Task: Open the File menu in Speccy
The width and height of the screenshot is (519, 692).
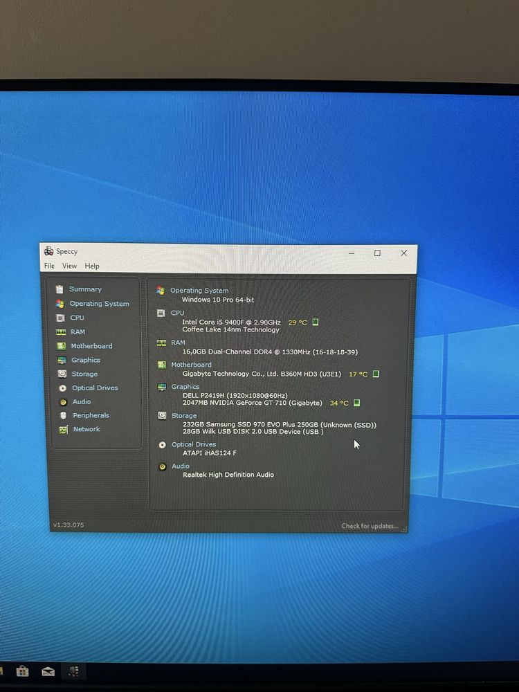Action: coord(49,266)
